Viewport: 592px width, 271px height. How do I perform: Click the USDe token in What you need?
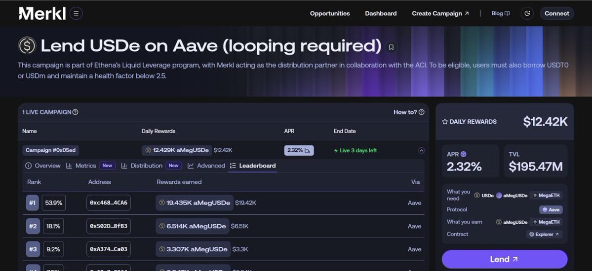(x=484, y=195)
